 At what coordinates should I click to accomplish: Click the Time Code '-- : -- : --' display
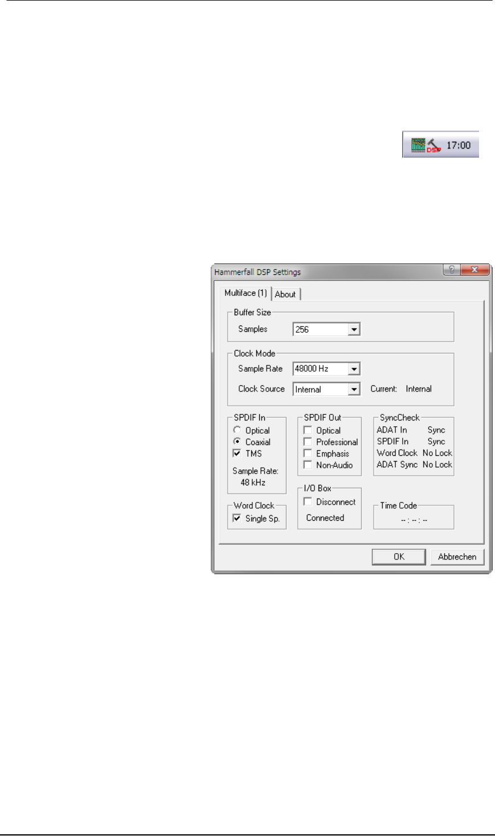tap(414, 520)
